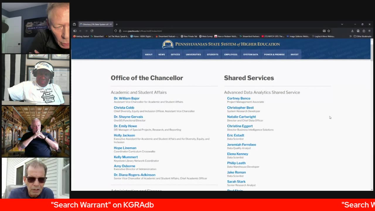Open the UNIVERSITIES navigation menu

[x=193, y=55]
